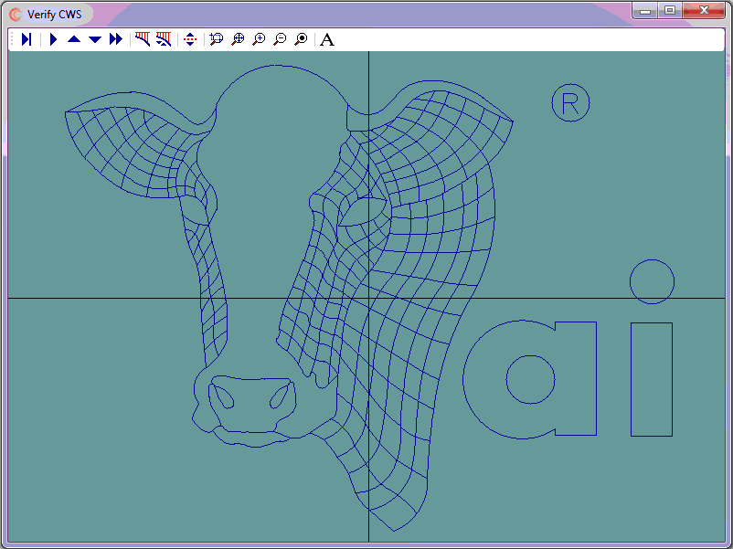This screenshot has width=733, height=549.
Task: Click the zoom in magnifier
Action: coord(259,39)
